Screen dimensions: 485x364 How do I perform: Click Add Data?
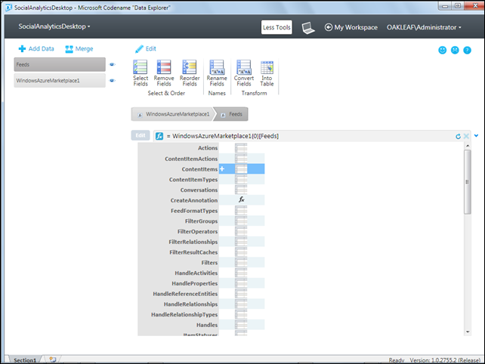(x=36, y=48)
